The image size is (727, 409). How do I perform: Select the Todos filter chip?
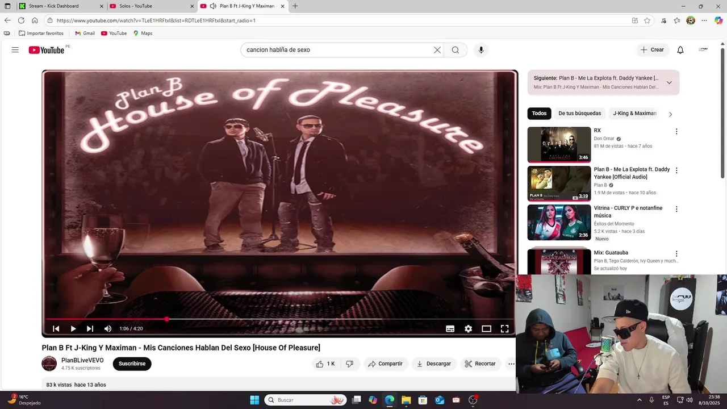[539, 114]
